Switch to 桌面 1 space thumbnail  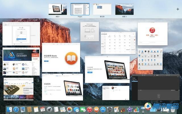58,9
